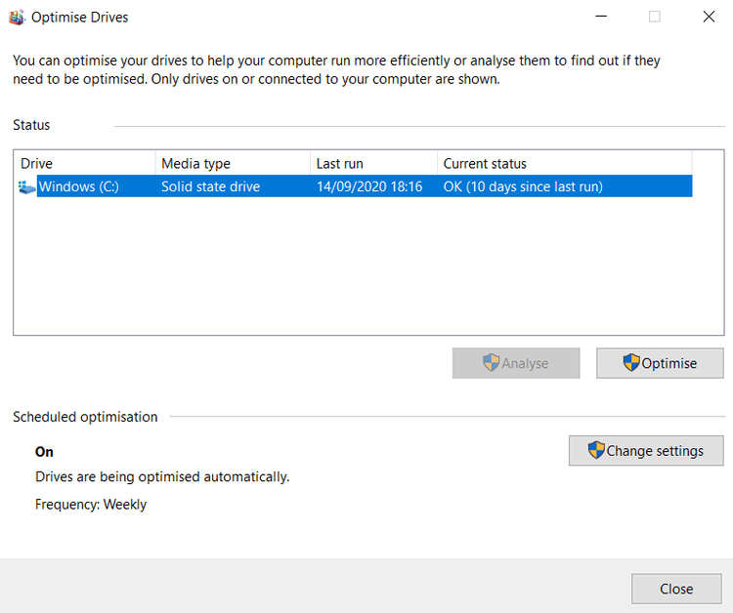Viewport: 733px width, 613px height.
Task: Click the Windows (C:) drive icon
Action: [x=26, y=186]
